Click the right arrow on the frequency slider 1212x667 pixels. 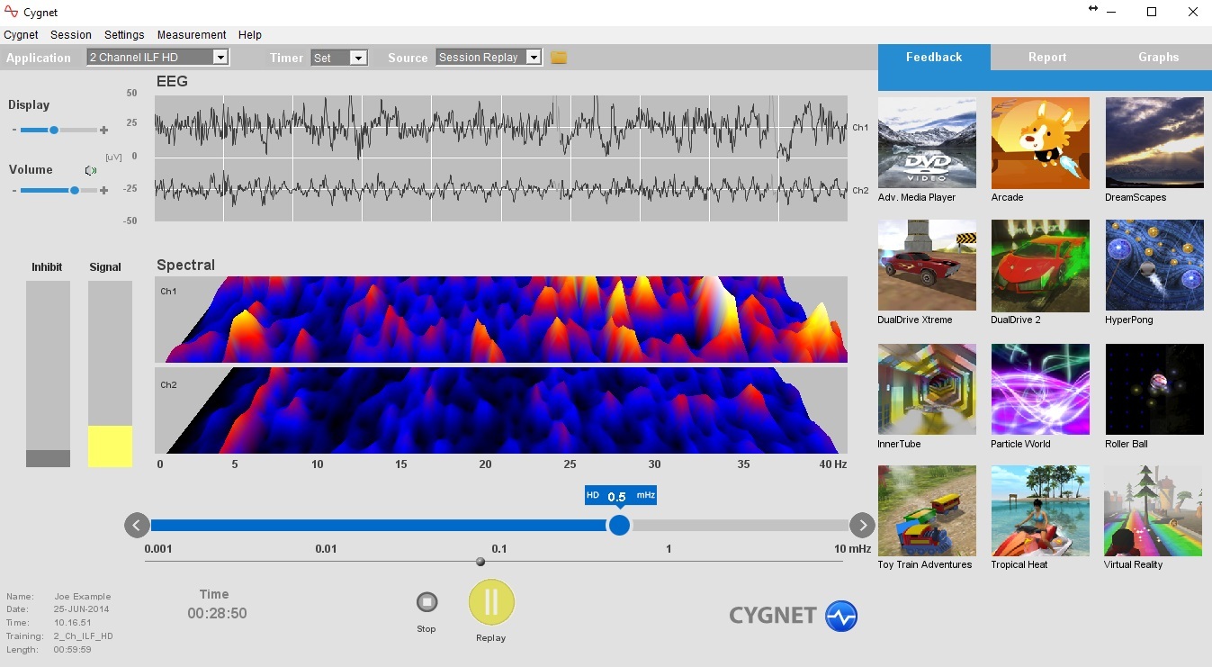(x=862, y=525)
